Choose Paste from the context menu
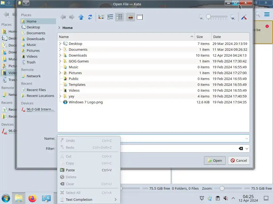Screen dimensions: 273x204 pyautogui.click(x=89, y=170)
